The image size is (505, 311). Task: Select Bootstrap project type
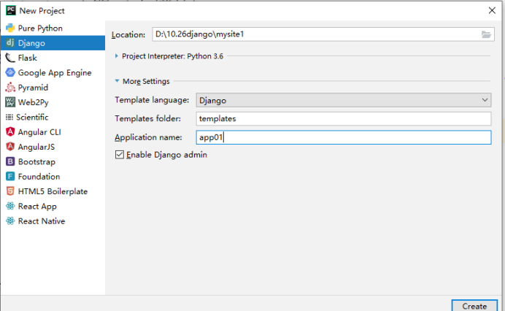pos(53,161)
